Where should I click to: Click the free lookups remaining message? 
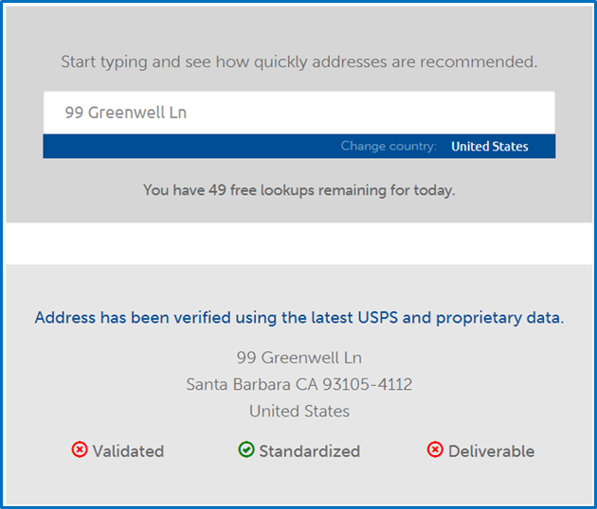pyautogui.click(x=299, y=190)
